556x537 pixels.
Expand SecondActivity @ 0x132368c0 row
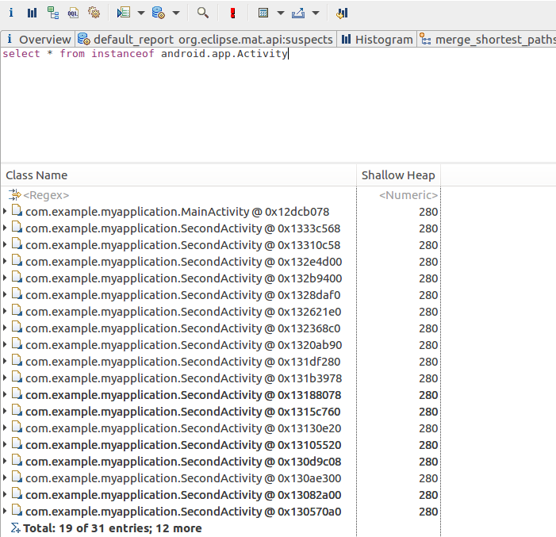(x=5, y=328)
